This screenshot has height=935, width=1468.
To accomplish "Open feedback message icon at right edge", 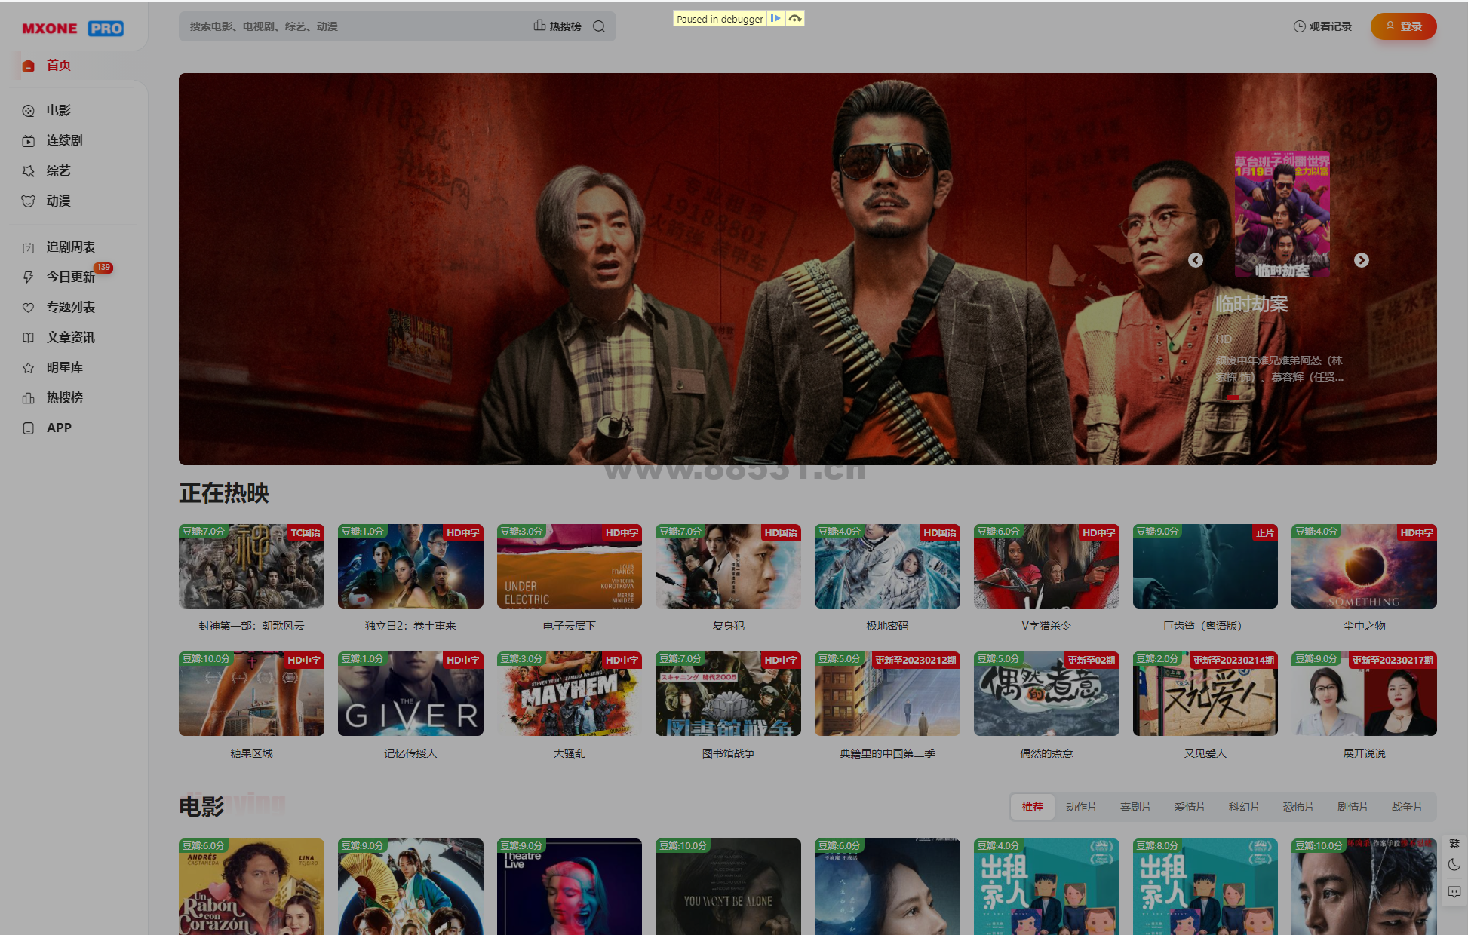I will pos(1454,892).
